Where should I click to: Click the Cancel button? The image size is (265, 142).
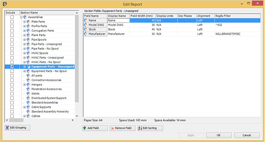pos(247,135)
